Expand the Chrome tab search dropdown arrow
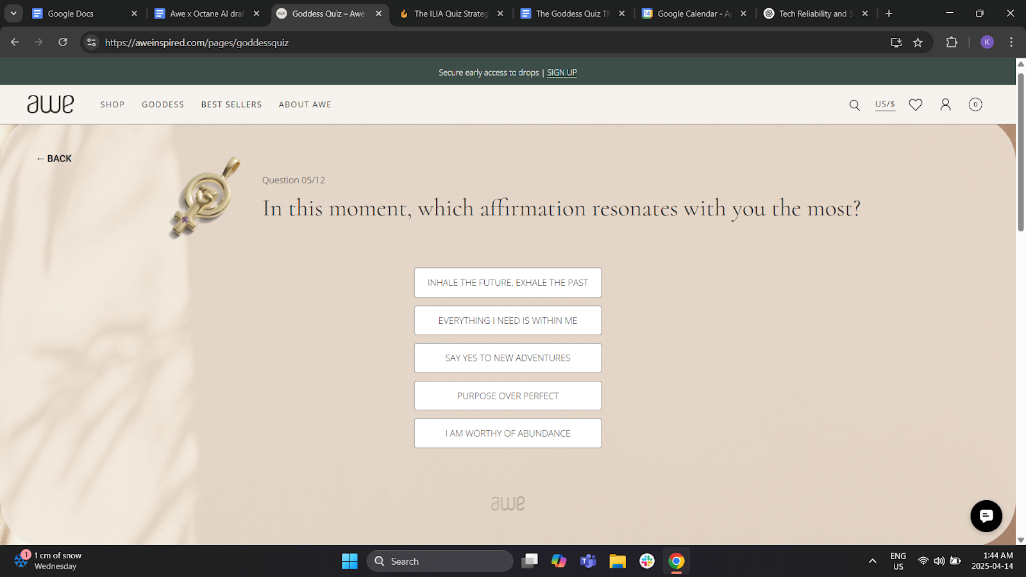The width and height of the screenshot is (1026, 577). tap(13, 13)
